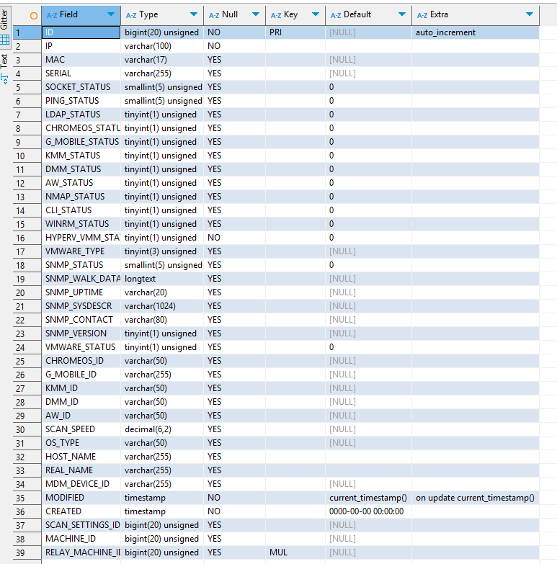
Task: Click the A-Z type icon on Key column
Action: (x=276, y=15)
